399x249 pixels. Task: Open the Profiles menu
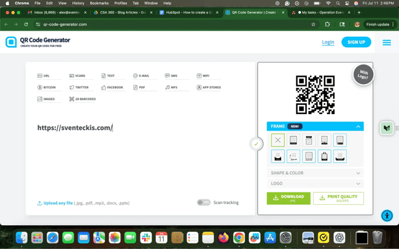click(120, 3)
